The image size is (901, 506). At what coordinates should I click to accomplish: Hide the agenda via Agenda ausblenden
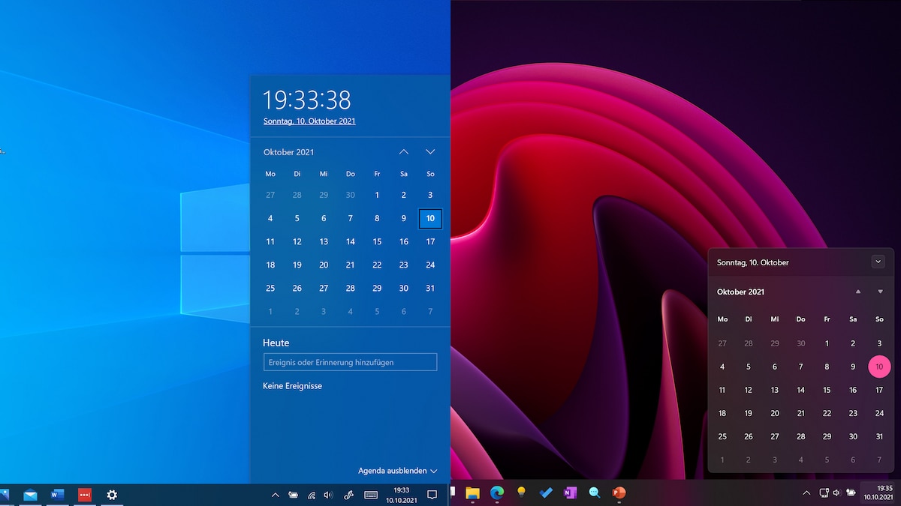point(398,471)
